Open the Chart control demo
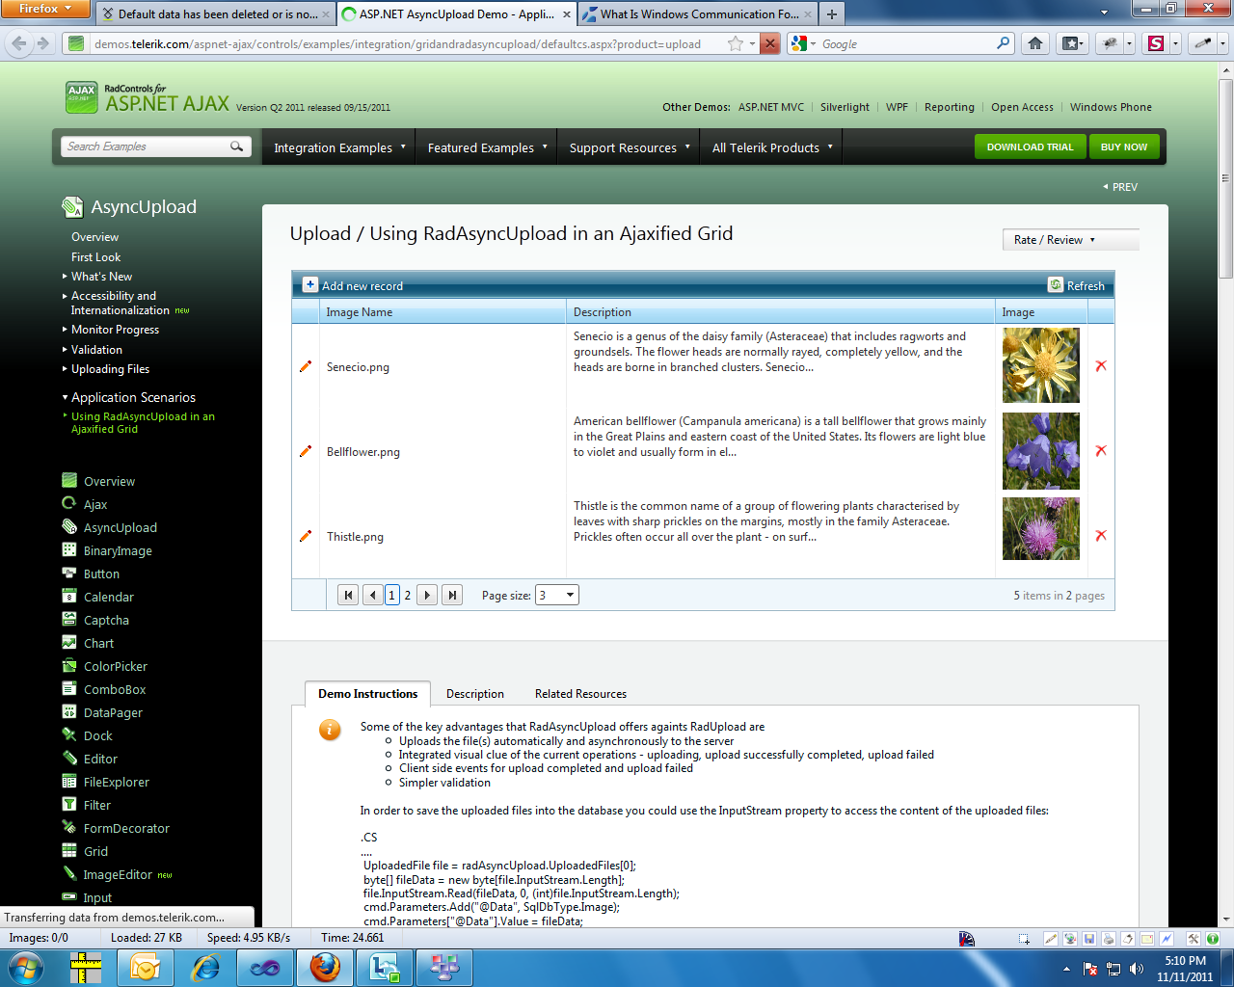Image resolution: width=1234 pixels, height=987 pixels. pyautogui.click(x=98, y=643)
